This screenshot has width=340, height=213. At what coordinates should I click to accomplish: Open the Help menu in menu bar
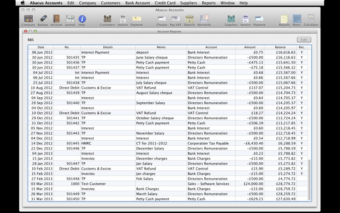244,3
